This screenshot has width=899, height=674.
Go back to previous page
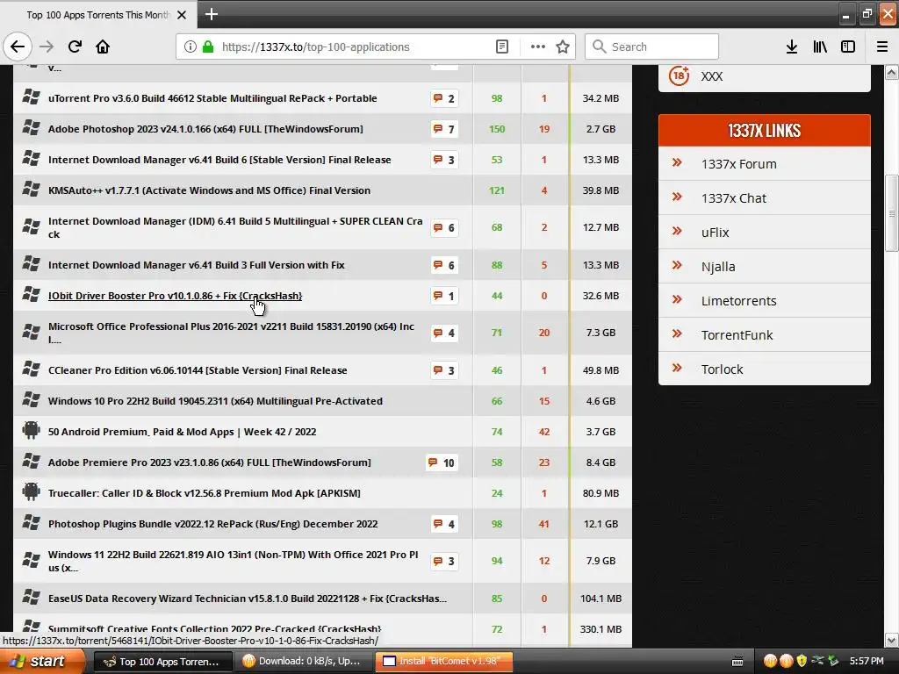pos(18,47)
